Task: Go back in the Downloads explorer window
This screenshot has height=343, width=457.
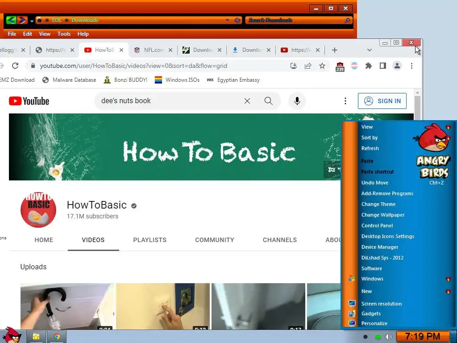Action: [11, 20]
